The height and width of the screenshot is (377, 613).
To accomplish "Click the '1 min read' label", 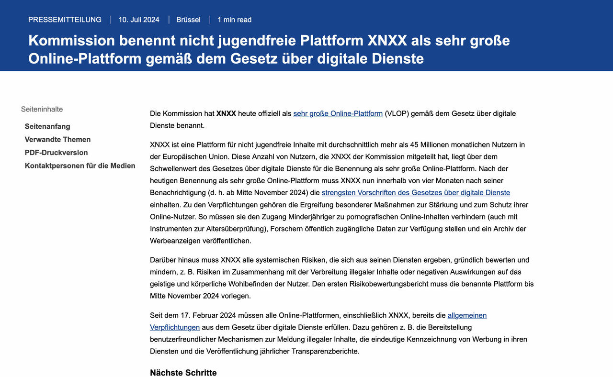I will tap(234, 20).
